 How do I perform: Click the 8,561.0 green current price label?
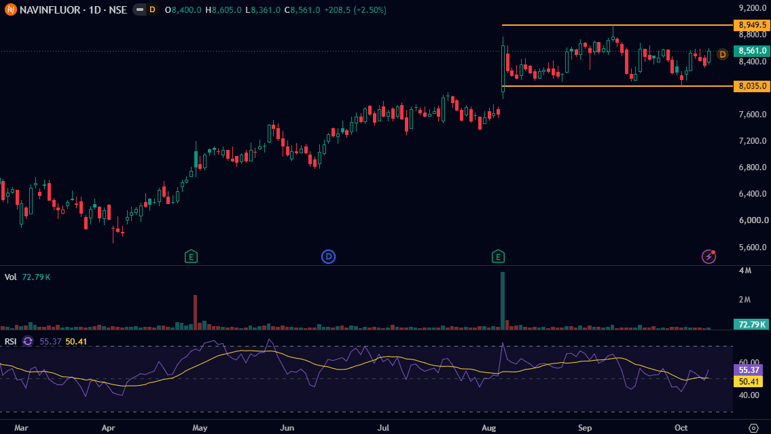pyautogui.click(x=752, y=51)
